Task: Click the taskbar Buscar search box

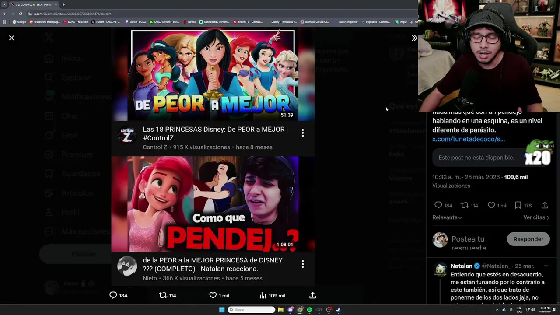Action: pos(251,310)
